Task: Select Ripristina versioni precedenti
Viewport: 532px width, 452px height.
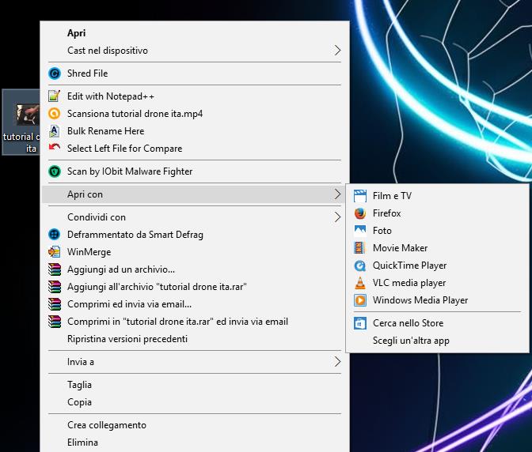Action: tap(127, 339)
